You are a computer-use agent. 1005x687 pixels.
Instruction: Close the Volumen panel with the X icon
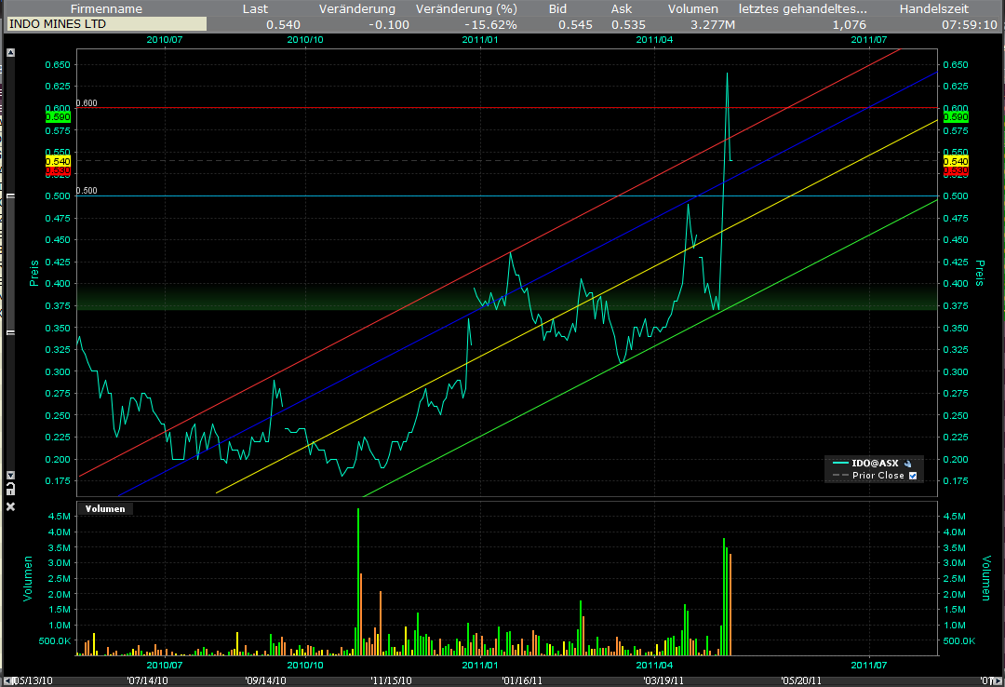tap(10, 506)
